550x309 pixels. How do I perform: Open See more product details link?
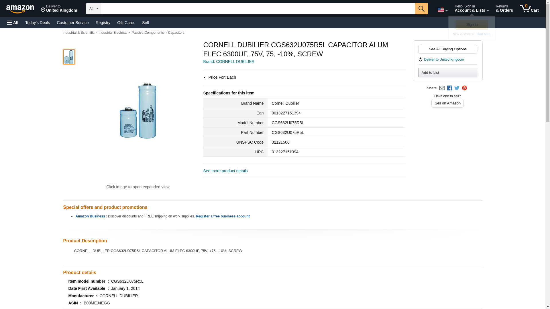[x=225, y=171]
